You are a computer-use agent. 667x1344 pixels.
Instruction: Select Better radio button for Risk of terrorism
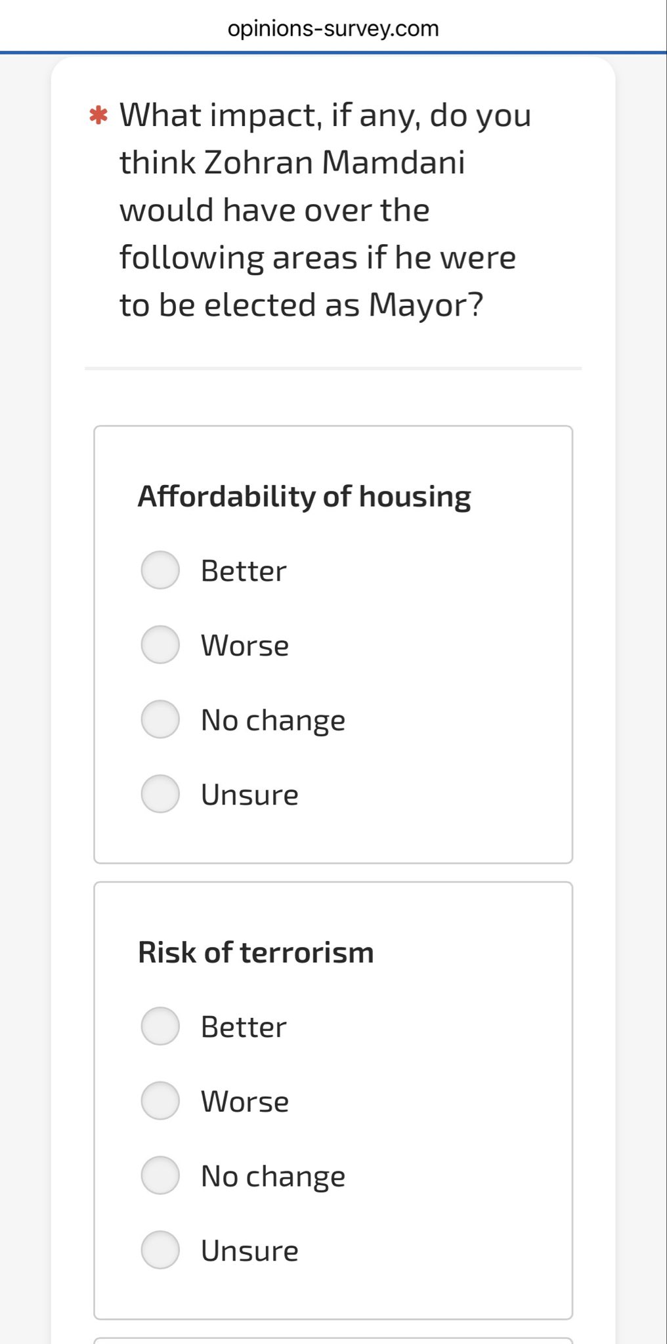(x=160, y=1026)
